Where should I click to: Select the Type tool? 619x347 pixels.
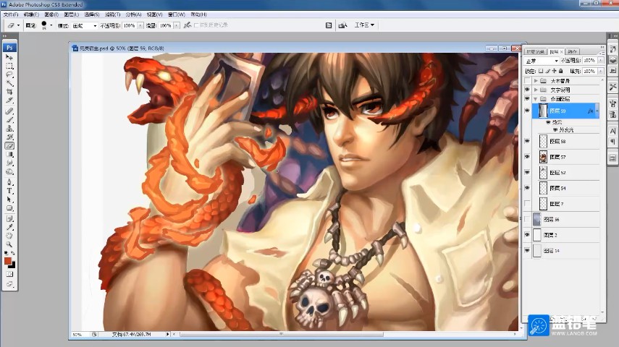click(x=9, y=191)
